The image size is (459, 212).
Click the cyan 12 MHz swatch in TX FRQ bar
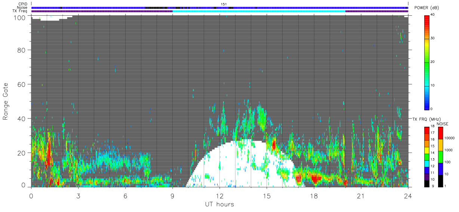(427, 163)
